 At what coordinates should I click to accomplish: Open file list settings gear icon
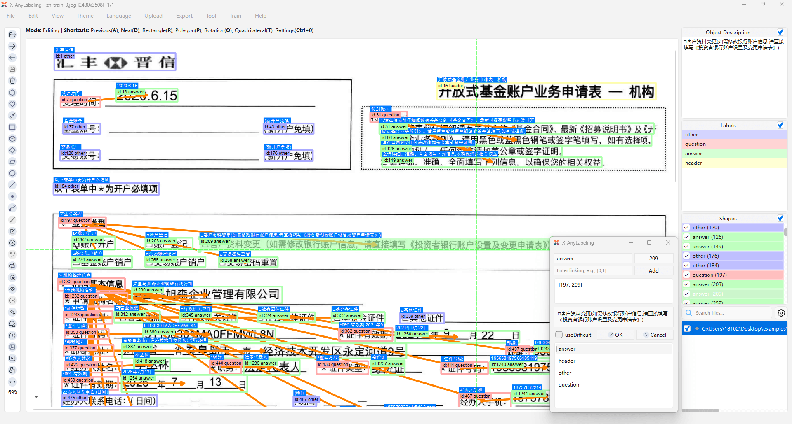point(781,313)
